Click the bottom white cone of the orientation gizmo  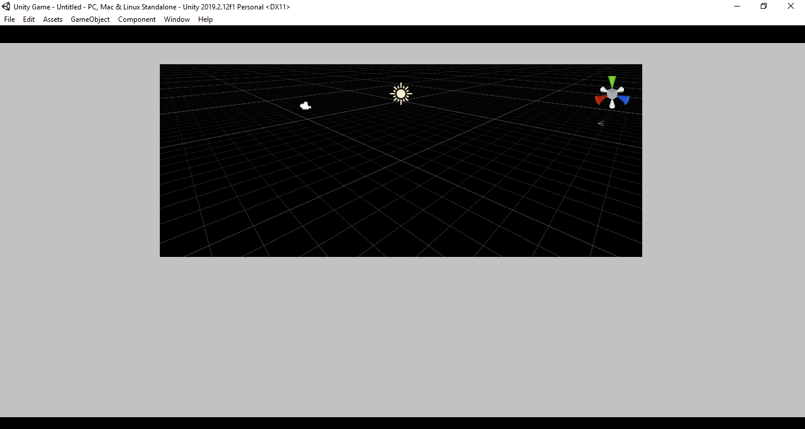[612, 104]
